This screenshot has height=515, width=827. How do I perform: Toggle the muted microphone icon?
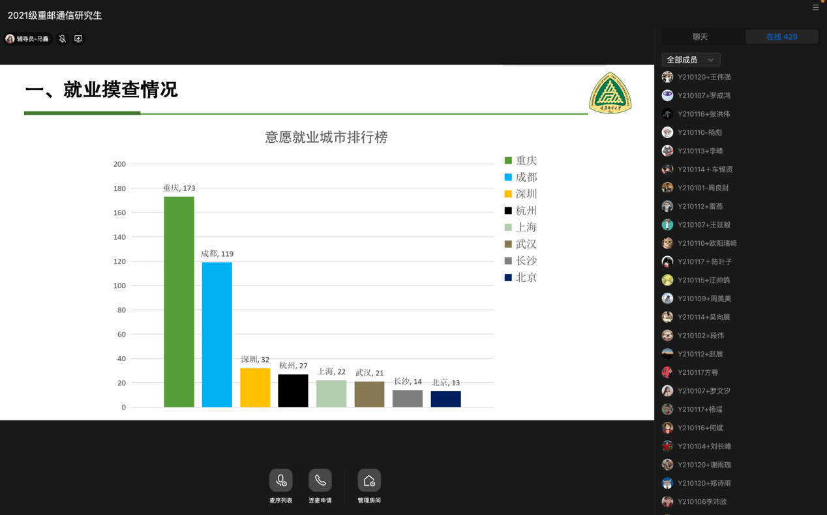point(63,39)
